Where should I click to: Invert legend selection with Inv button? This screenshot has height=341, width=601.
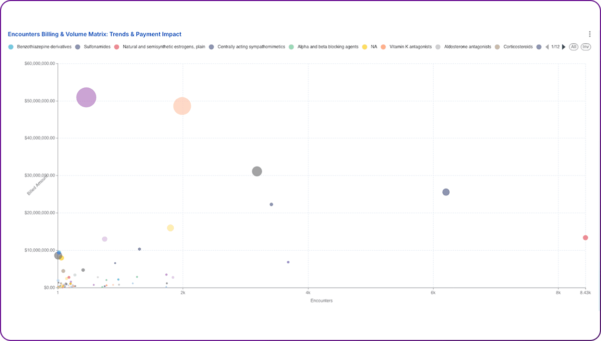click(x=586, y=47)
